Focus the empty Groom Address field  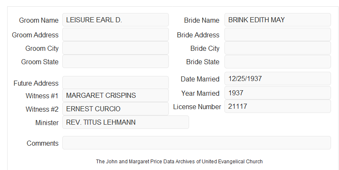(x=115, y=34)
